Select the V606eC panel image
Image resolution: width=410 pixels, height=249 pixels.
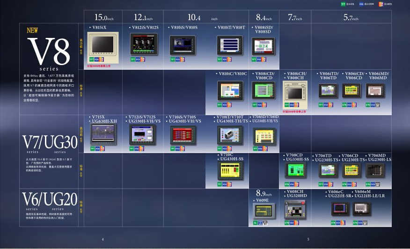(x=340, y=209)
